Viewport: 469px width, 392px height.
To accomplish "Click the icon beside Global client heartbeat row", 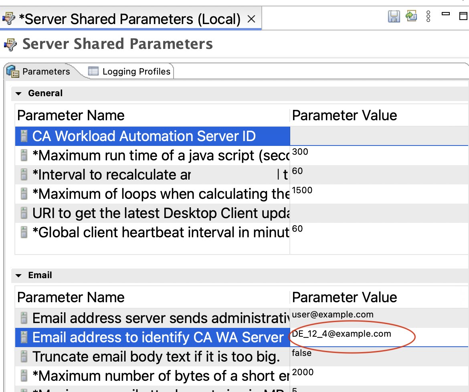I will click(x=24, y=232).
